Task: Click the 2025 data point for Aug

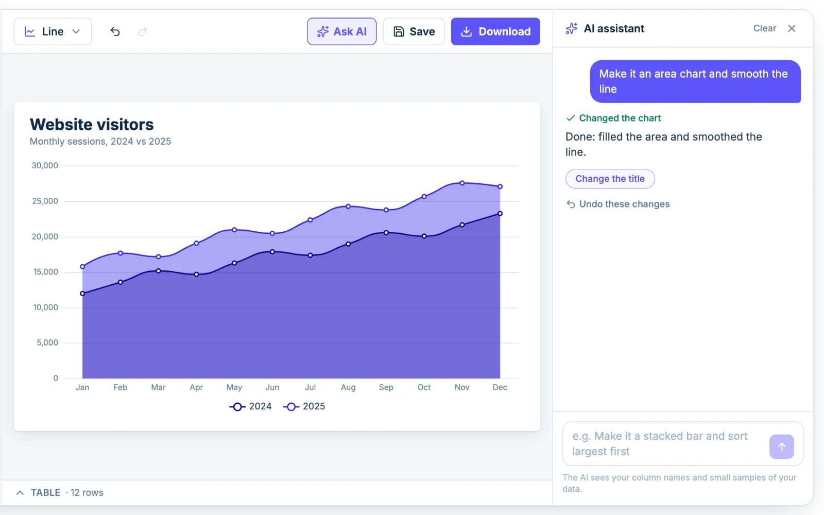Action: [x=348, y=207]
